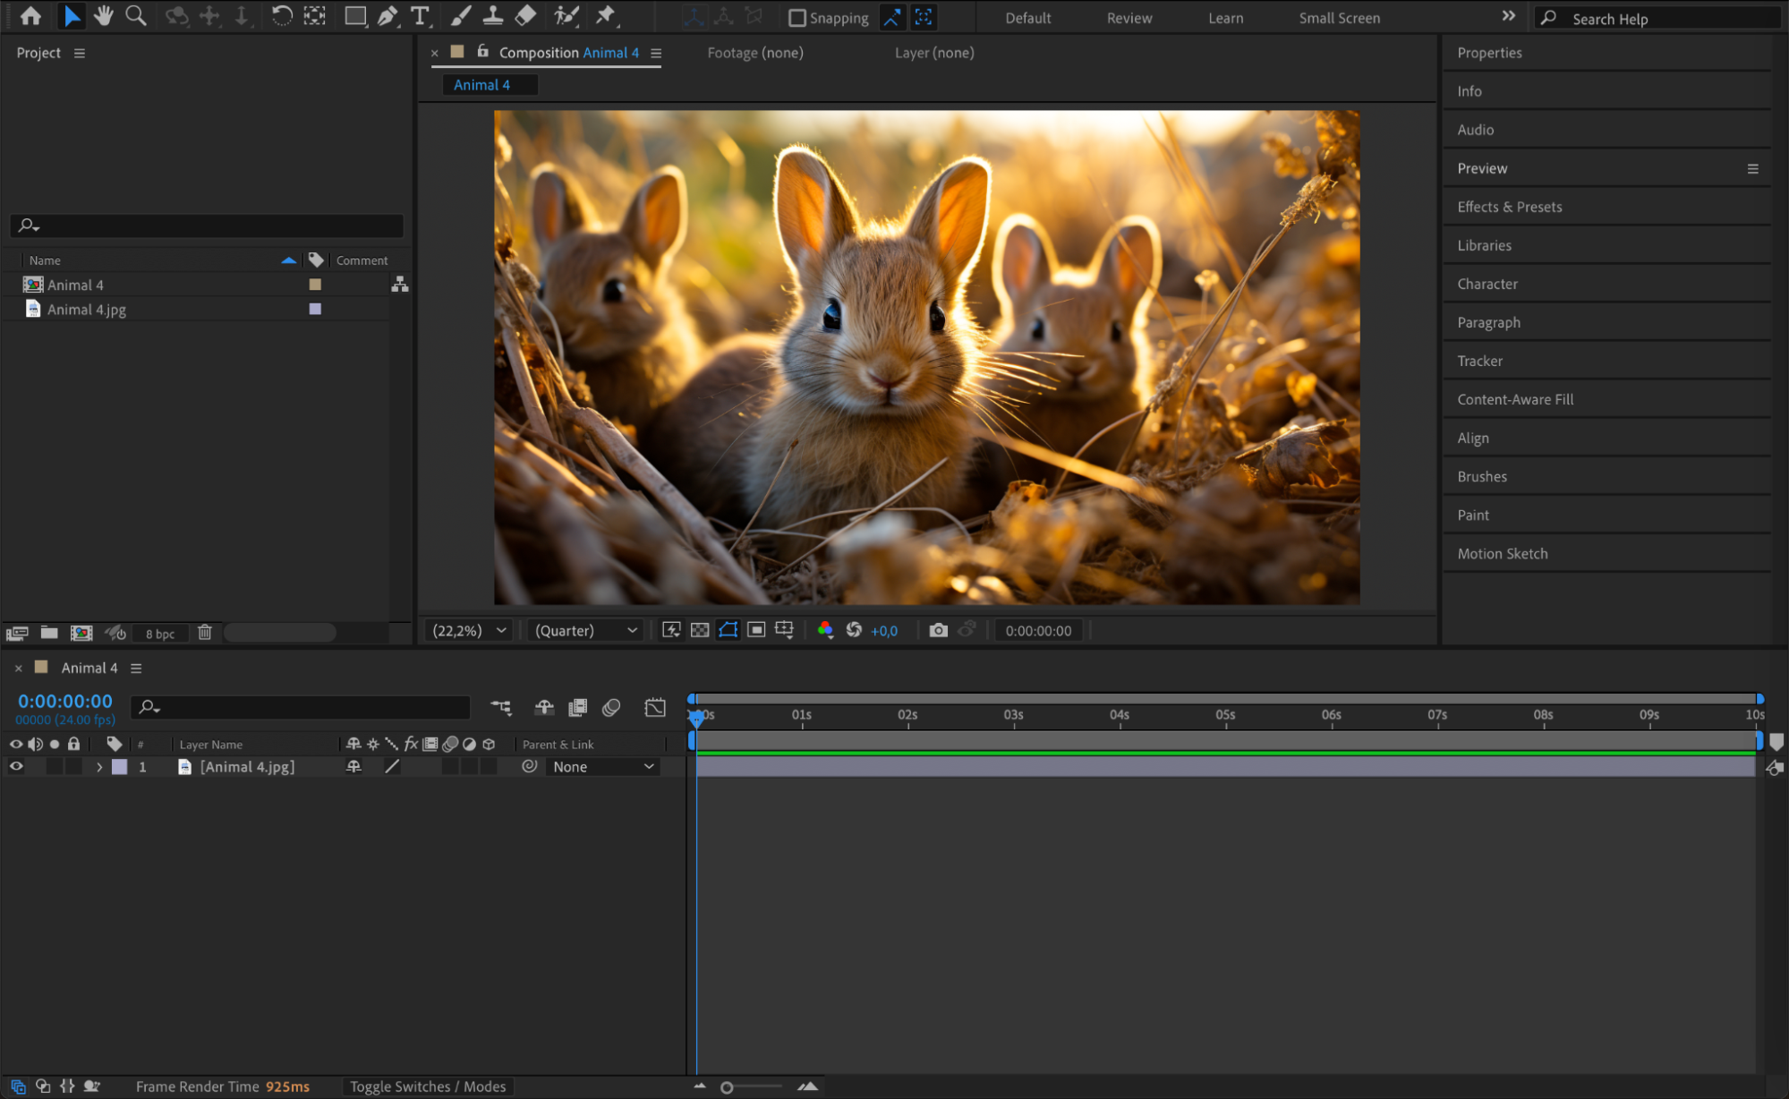
Task: Open the magnification (22,2%) dropdown
Action: pyautogui.click(x=470, y=630)
